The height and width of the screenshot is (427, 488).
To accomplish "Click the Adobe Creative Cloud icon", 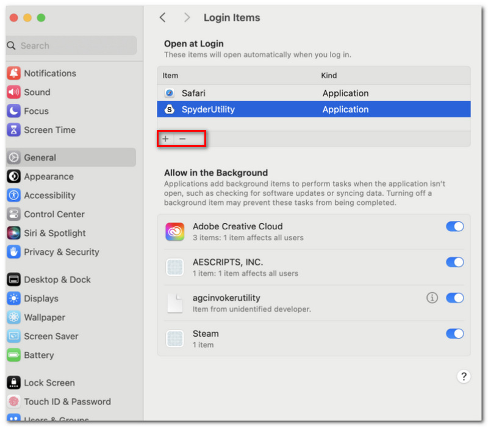I will coord(175,232).
